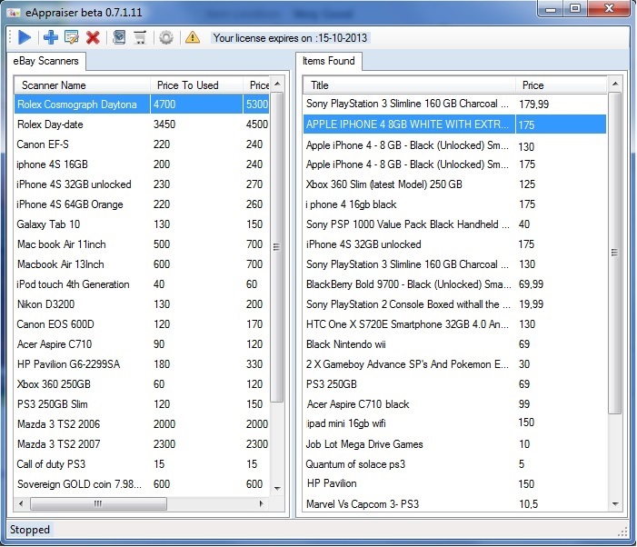Switch to Items Found tab

[328, 61]
